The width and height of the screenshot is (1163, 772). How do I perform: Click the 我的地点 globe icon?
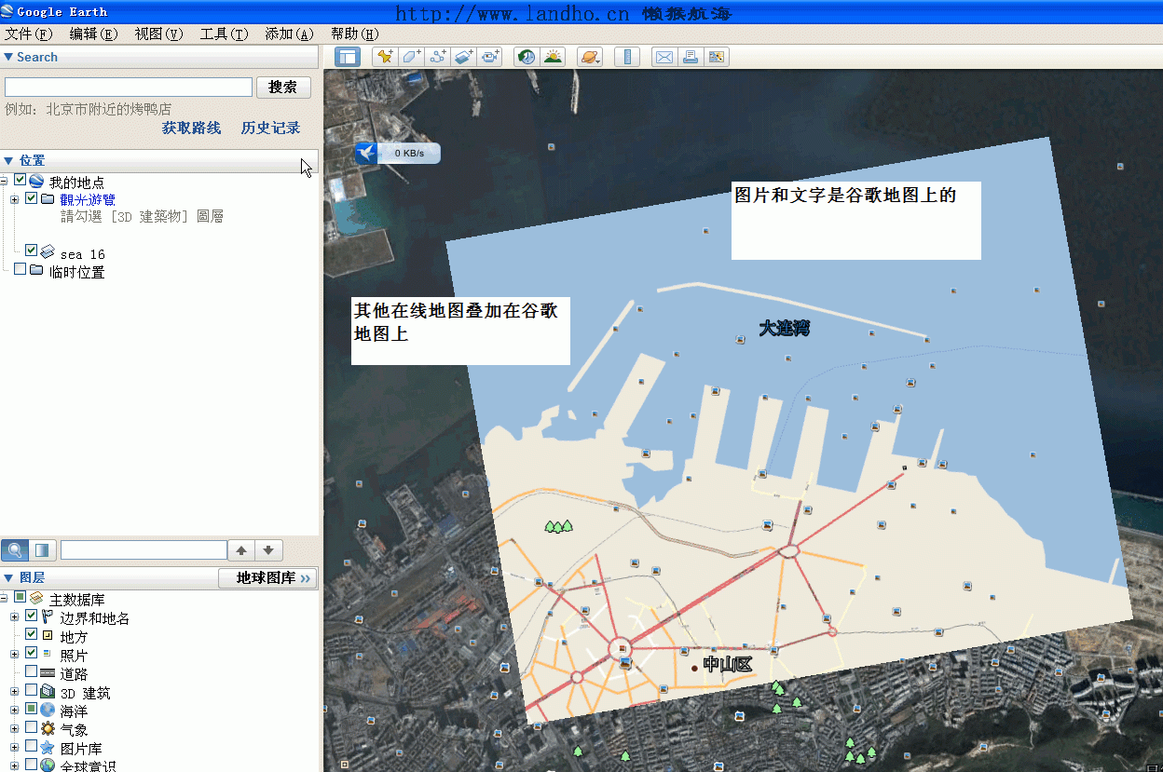pyautogui.click(x=37, y=182)
